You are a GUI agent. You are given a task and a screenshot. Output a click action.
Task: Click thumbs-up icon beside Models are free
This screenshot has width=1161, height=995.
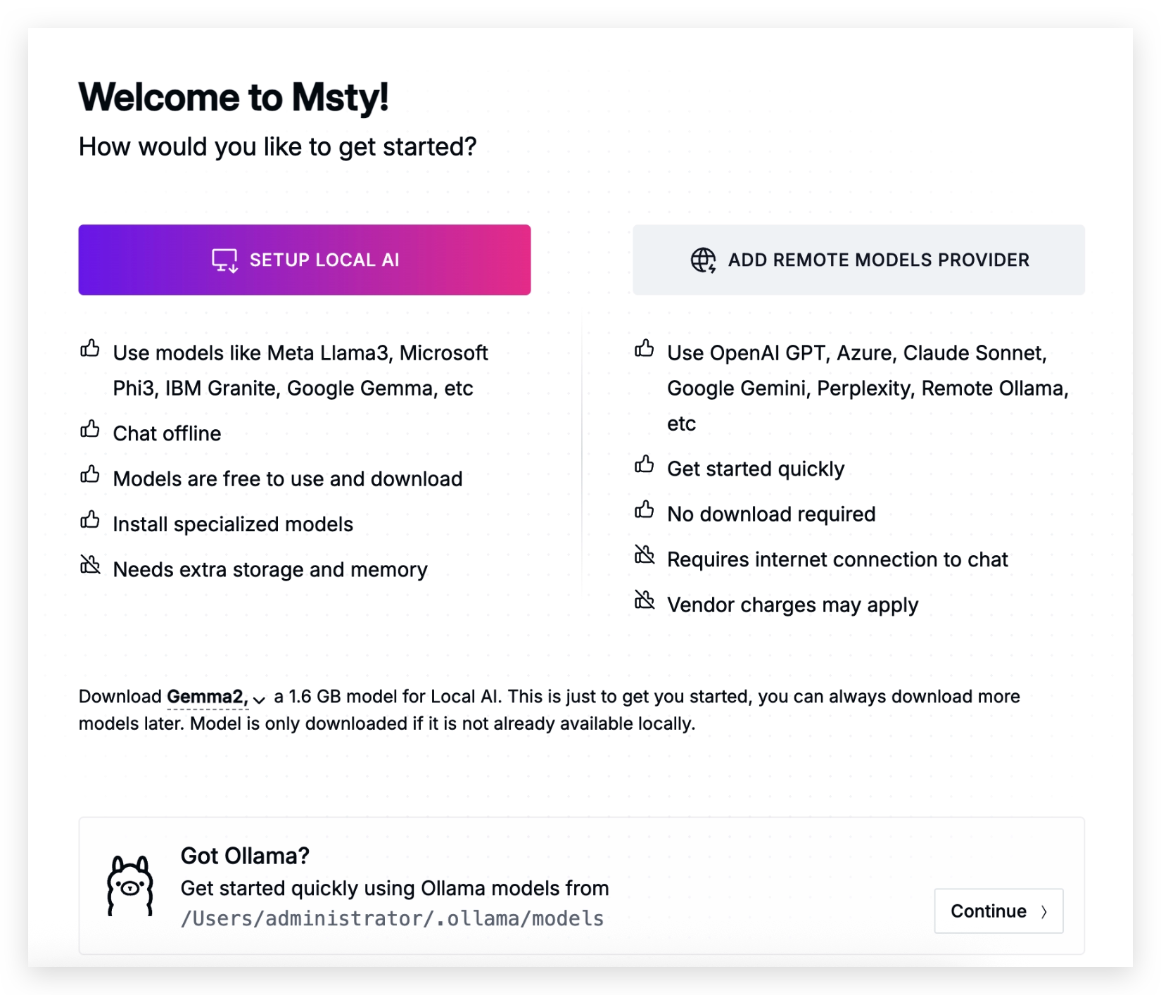pyautogui.click(x=90, y=474)
